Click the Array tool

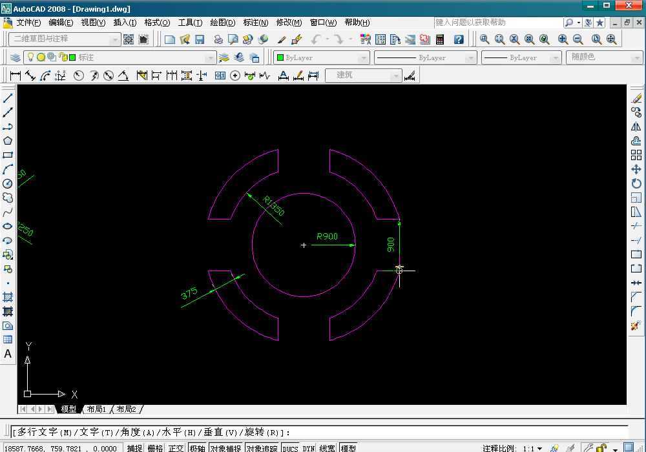coord(636,155)
